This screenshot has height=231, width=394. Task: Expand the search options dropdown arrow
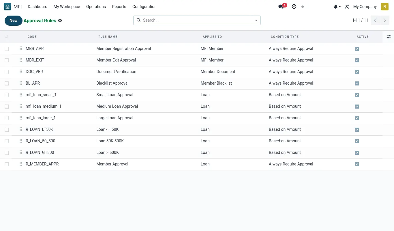click(256, 20)
